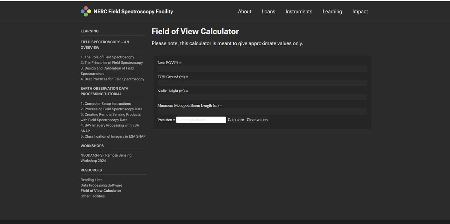Focus the Nadir Height (m) input field
The width and height of the screenshot is (450, 224).
click(x=262, y=97)
